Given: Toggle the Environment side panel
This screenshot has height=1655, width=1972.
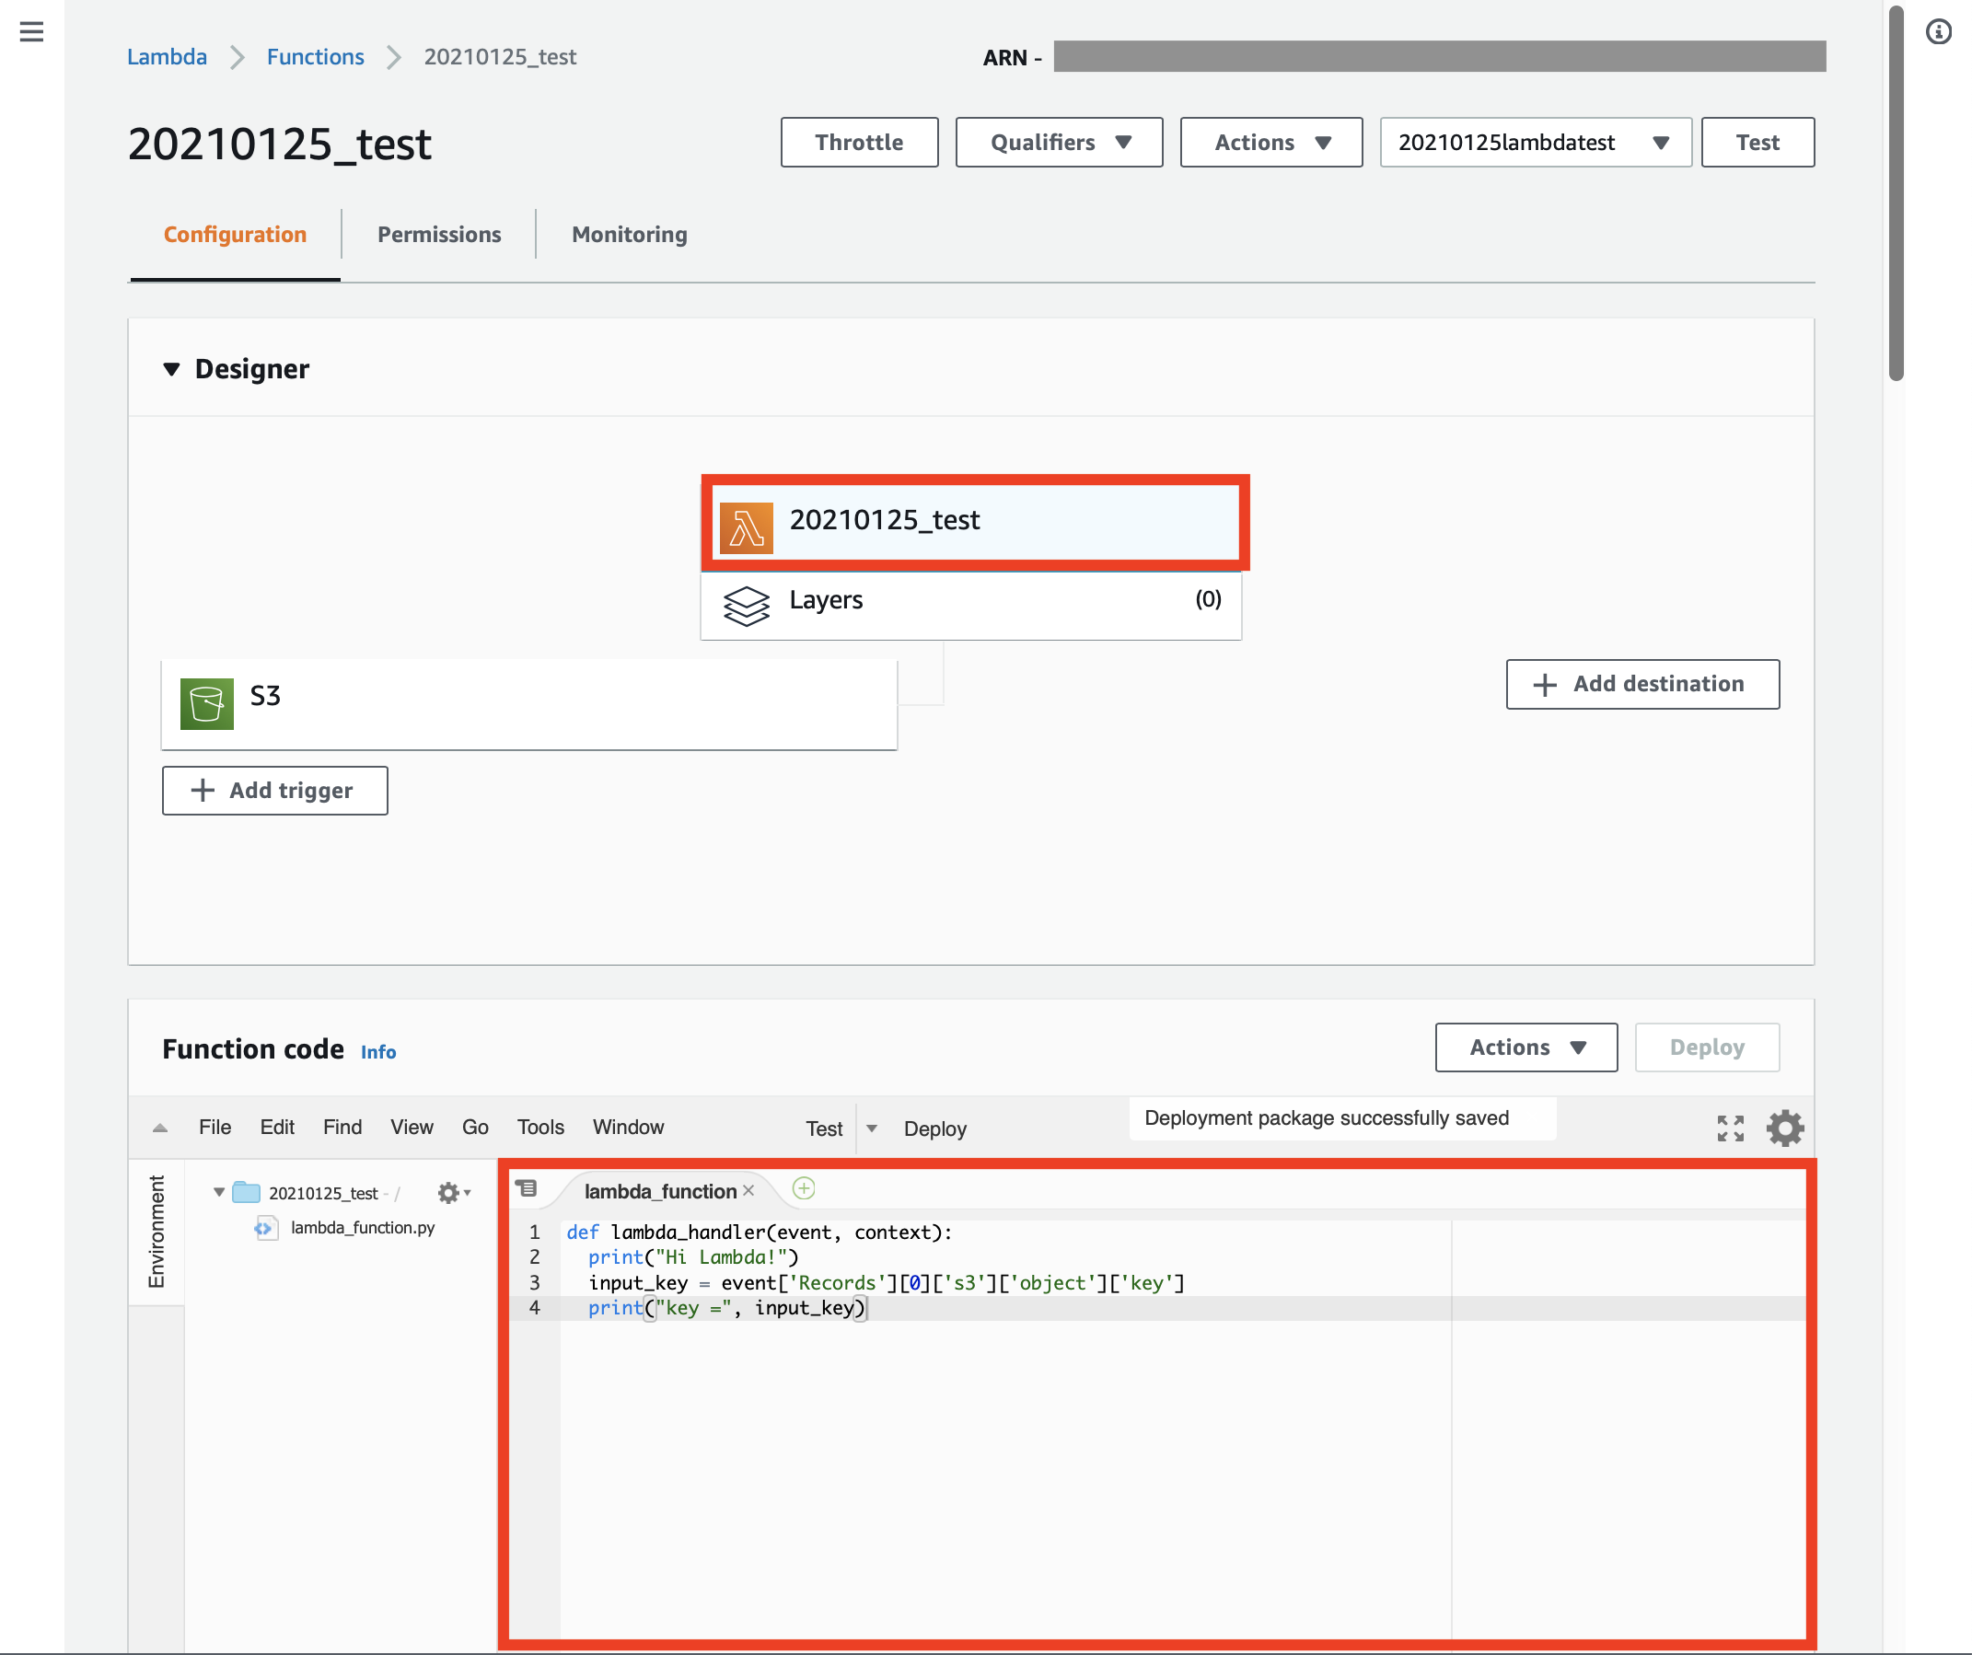Looking at the screenshot, I should point(157,1232).
